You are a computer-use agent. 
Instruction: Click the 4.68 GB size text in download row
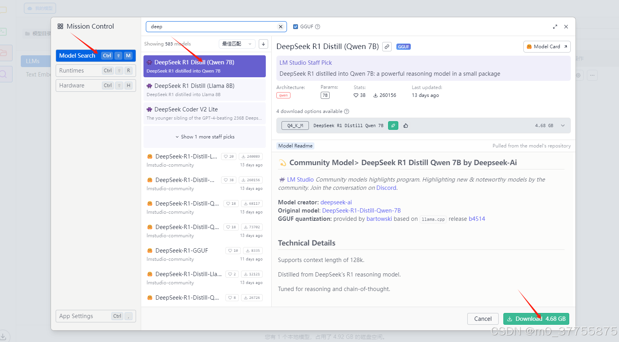pyautogui.click(x=544, y=126)
